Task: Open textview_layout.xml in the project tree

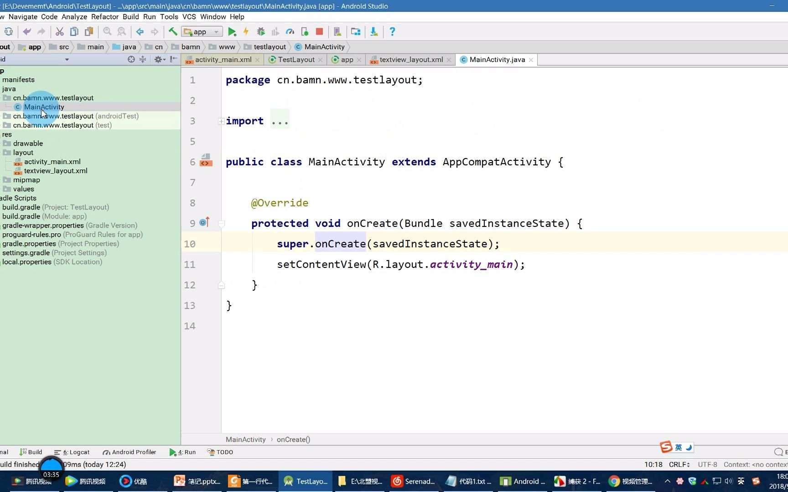Action: coord(56,171)
